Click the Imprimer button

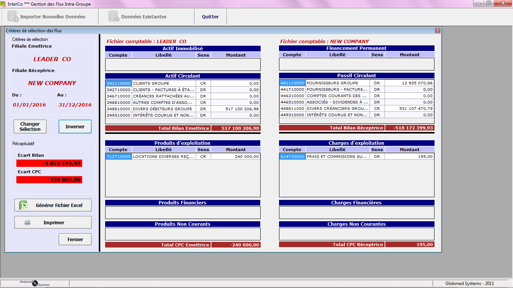coord(53,222)
